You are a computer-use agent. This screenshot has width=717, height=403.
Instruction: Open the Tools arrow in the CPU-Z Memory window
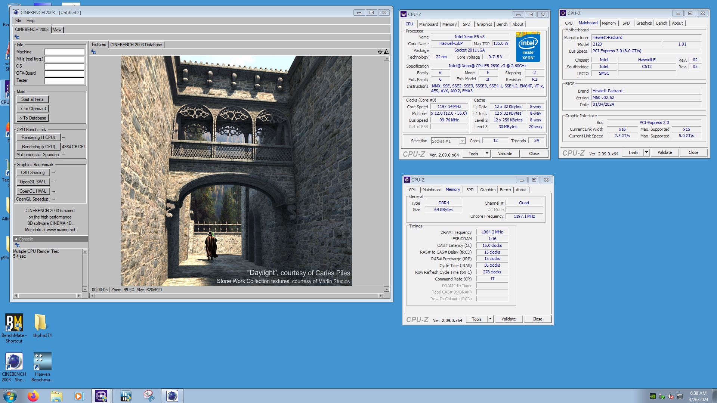click(490, 319)
